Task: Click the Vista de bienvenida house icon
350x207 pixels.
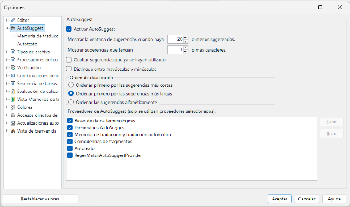Action: click(x=13, y=131)
